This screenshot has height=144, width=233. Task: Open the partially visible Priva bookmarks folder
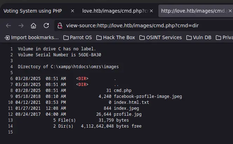(225, 37)
